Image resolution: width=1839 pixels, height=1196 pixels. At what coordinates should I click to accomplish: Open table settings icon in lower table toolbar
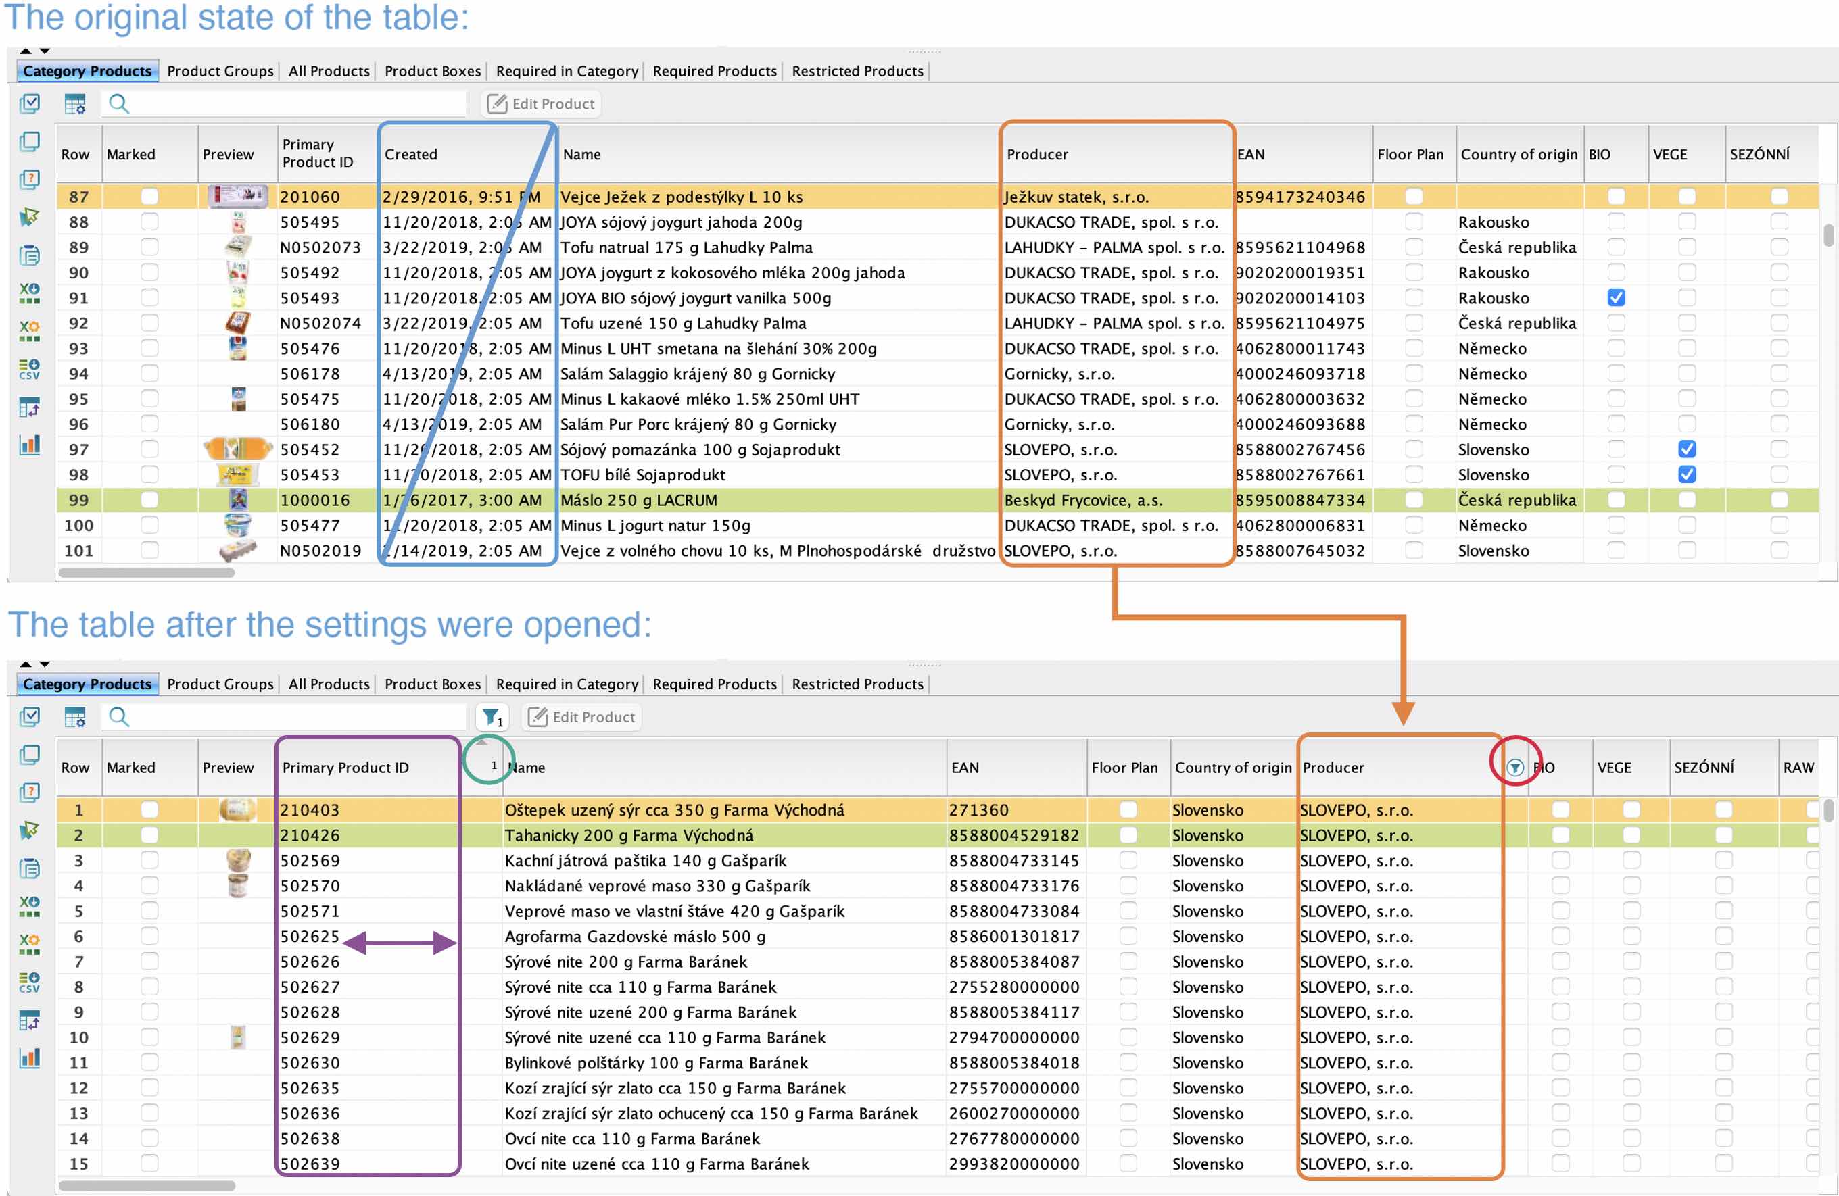point(75,716)
